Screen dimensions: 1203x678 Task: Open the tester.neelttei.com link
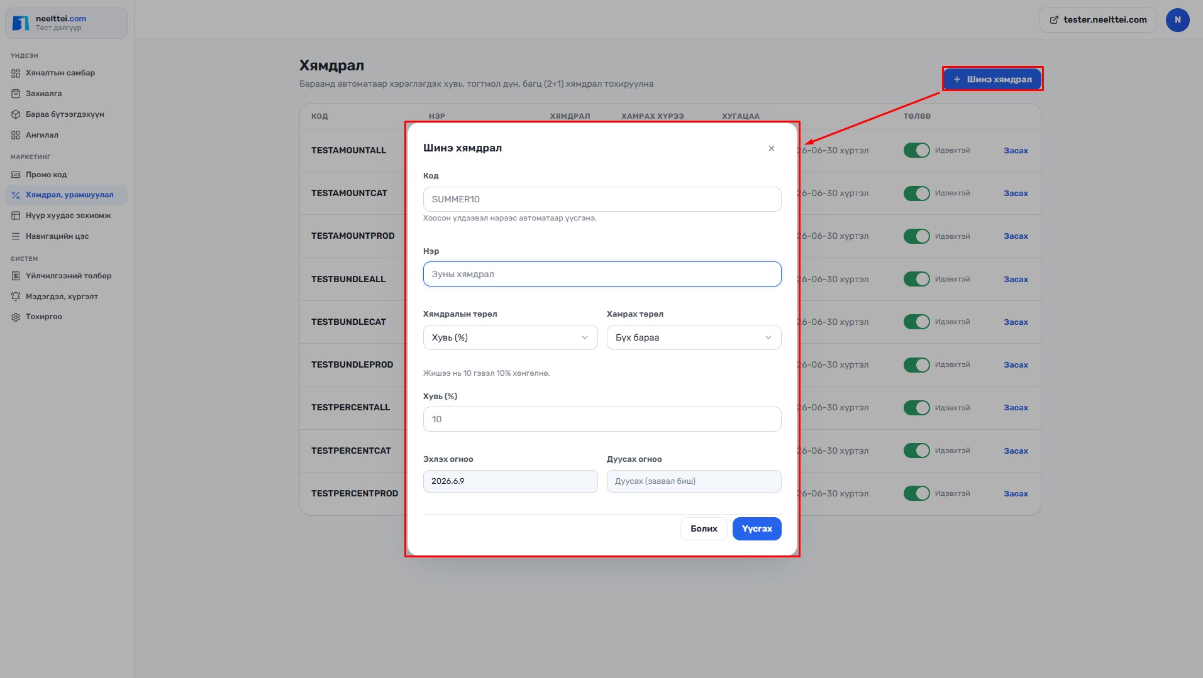pos(1098,20)
